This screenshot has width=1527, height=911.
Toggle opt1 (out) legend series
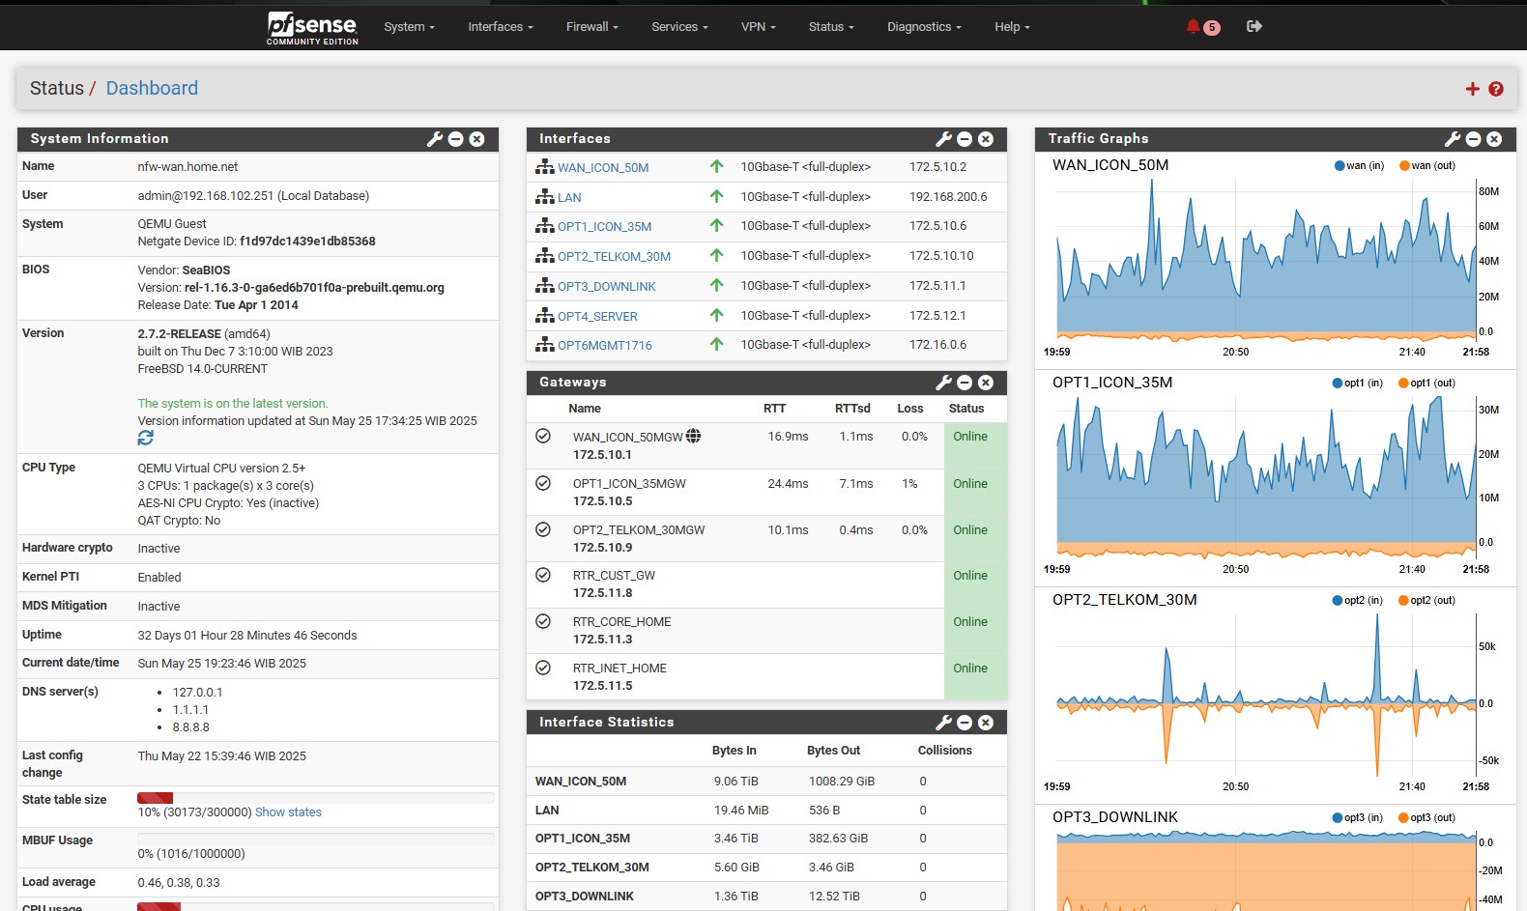[x=1426, y=383]
